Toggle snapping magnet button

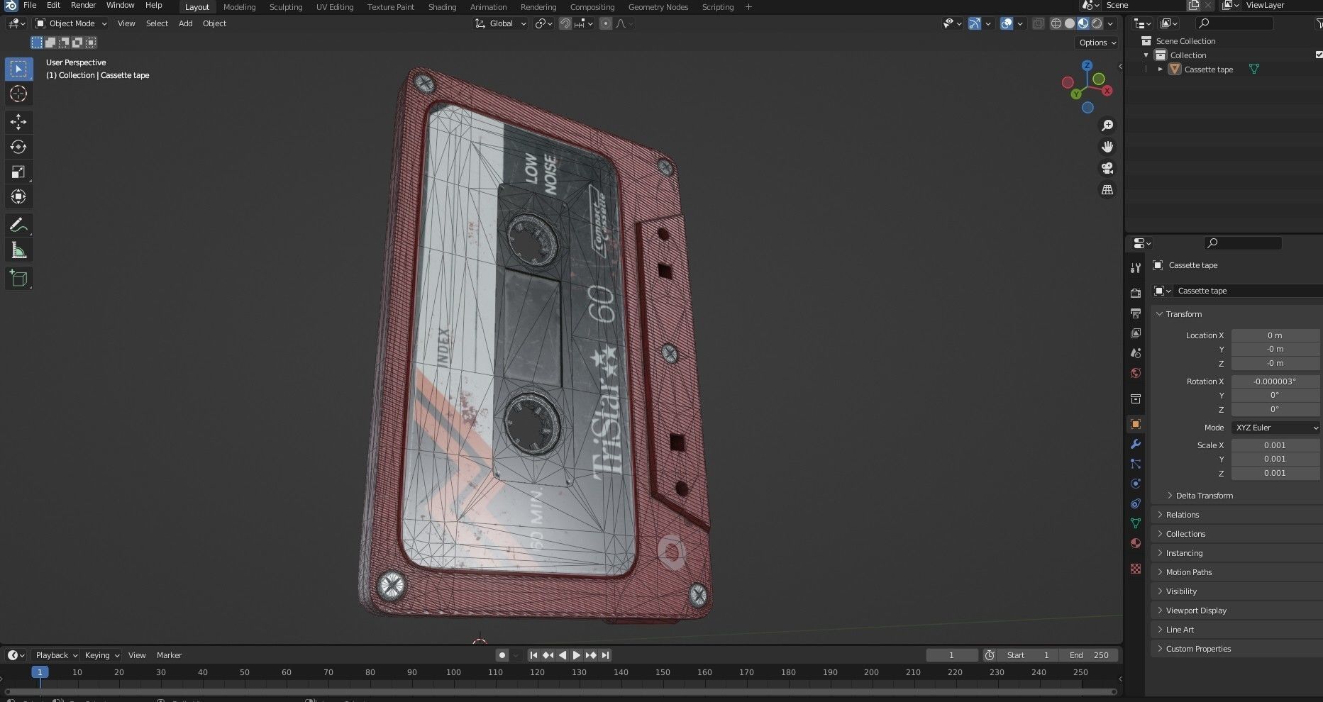(565, 23)
